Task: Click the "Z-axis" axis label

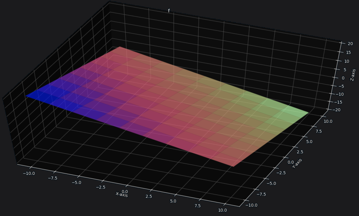Action: 353,75
